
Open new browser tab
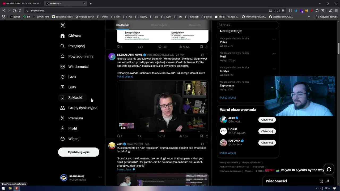tap(91, 3)
